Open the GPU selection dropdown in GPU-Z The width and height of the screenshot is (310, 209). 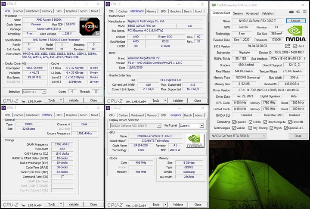(x=239, y=136)
